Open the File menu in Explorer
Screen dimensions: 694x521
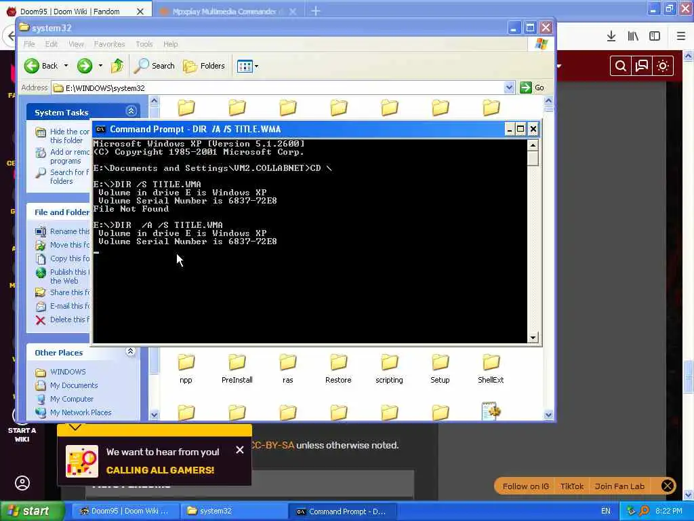(x=29, y=44)
